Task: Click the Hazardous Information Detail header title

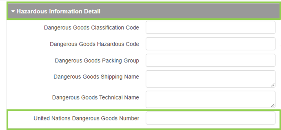Action: point(58,12)
